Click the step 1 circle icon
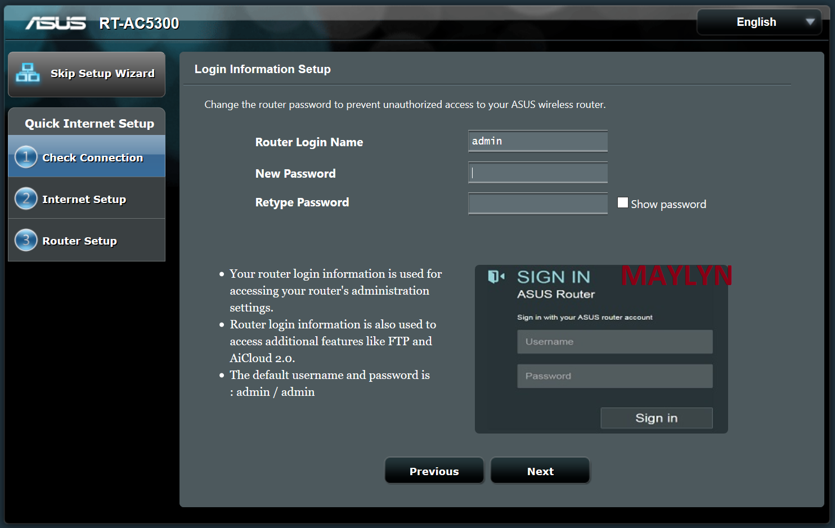 [26, 157]
